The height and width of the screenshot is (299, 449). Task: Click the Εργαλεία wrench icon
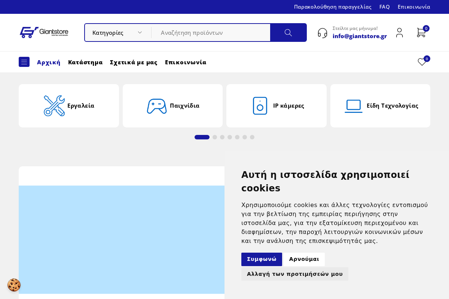(54, 106)
